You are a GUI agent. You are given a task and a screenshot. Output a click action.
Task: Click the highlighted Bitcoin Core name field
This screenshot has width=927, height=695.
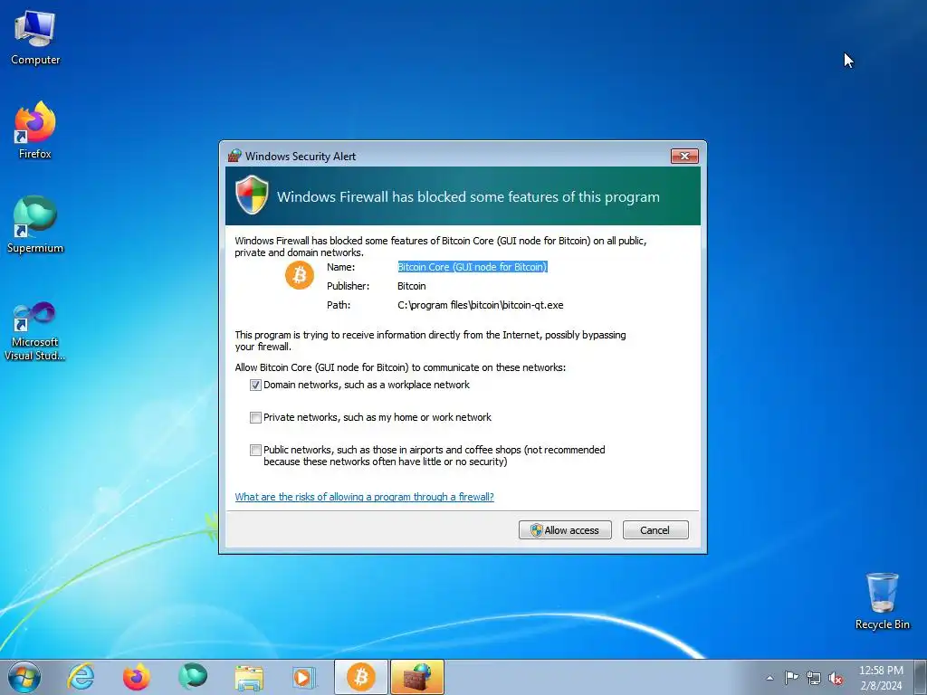point(473,267)
